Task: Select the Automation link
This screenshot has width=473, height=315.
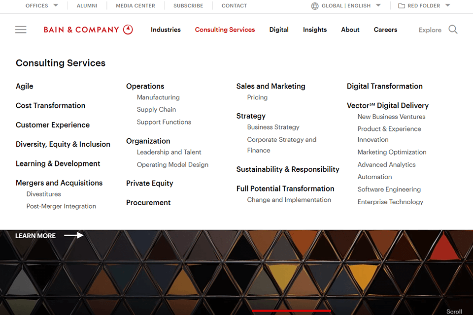Action: coord(374,177)
